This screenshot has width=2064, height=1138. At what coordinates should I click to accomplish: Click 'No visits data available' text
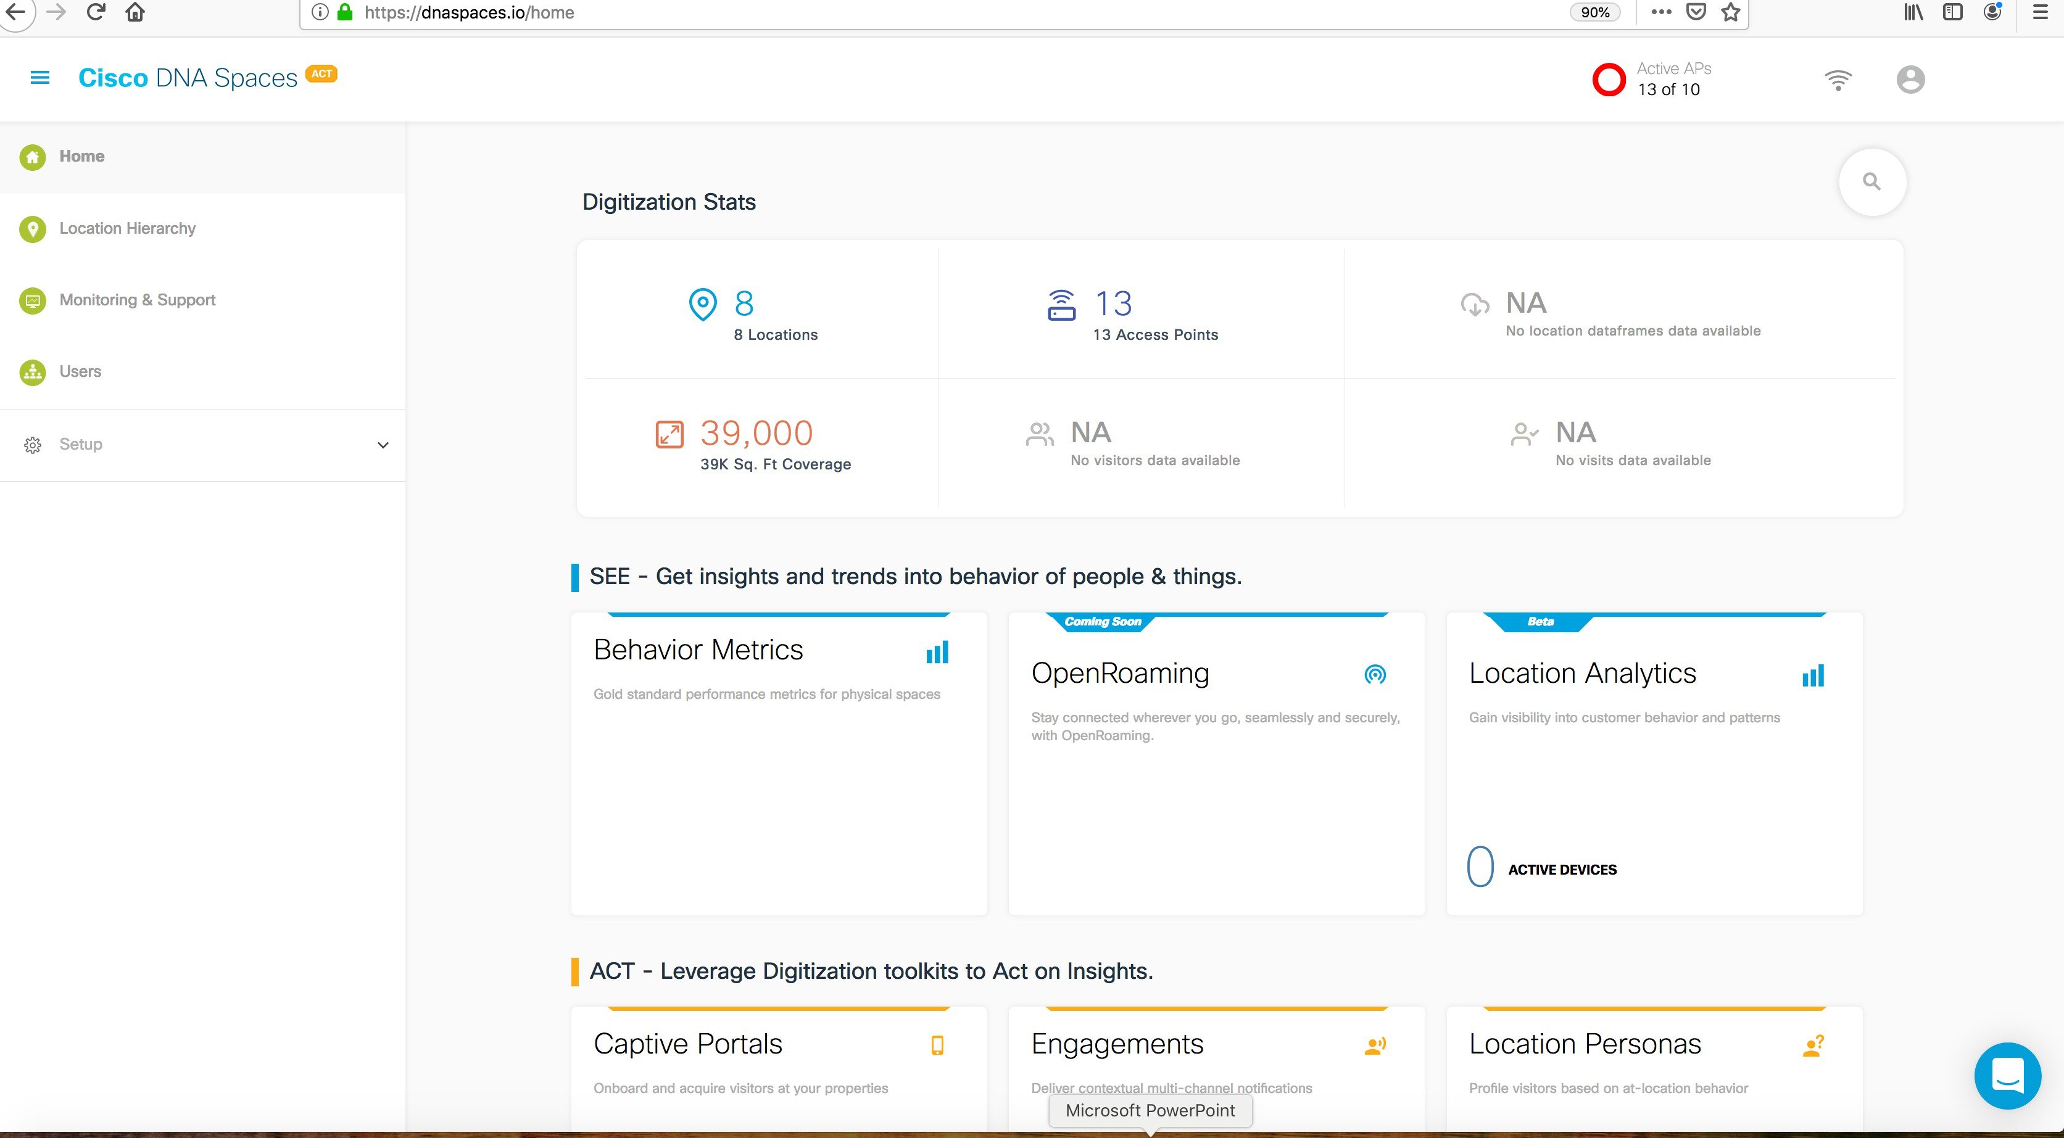pyautogui.click(x=1633, y=461)
